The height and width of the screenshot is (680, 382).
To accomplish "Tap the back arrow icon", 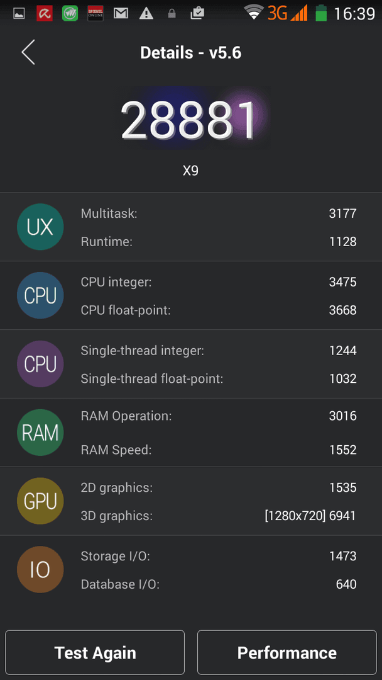I will coord(28,52).
